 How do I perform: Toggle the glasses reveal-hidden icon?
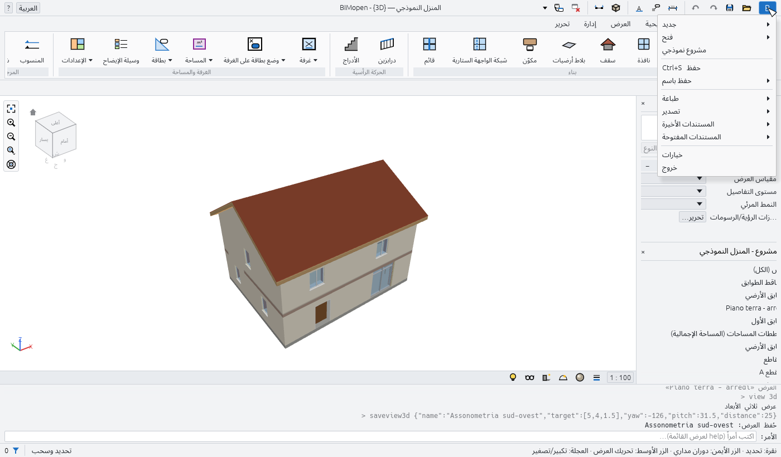point(529,377)
